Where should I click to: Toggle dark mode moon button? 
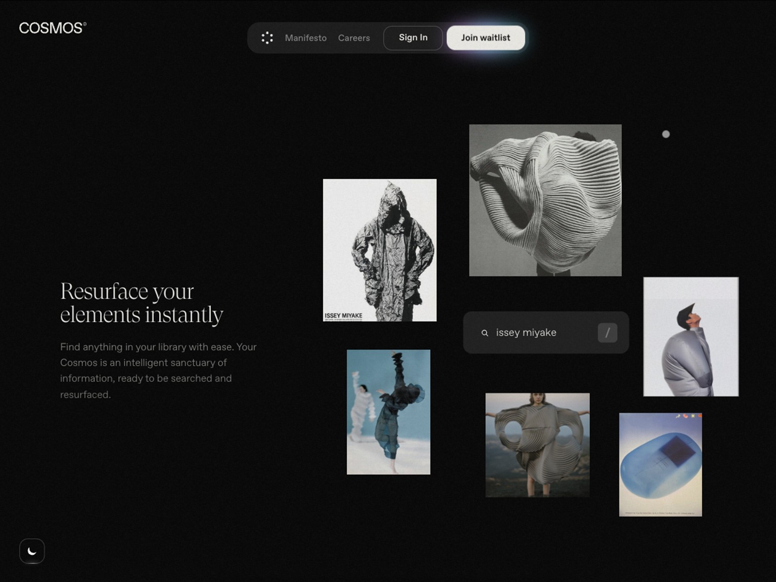click(32, 551)
